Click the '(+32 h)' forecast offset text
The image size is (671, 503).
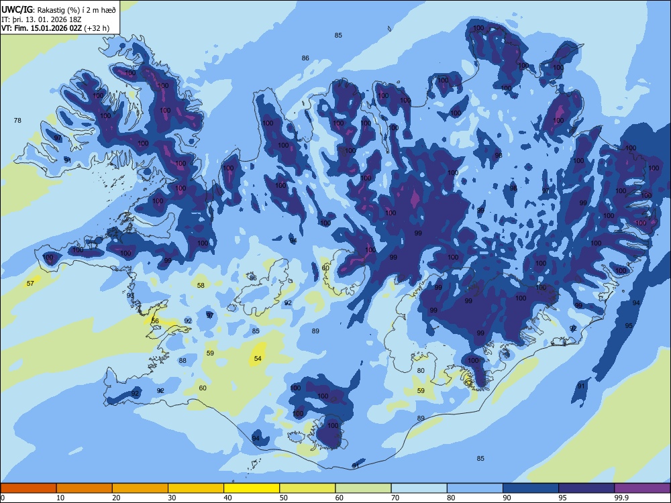(97, 28)
